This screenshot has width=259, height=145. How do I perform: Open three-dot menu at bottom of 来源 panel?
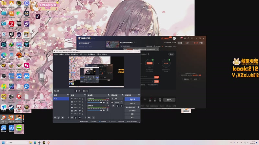click(x=85, y=118)
